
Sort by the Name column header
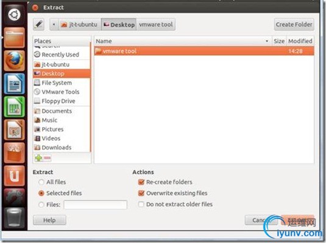pyautogui.click(x=183, y=41)
